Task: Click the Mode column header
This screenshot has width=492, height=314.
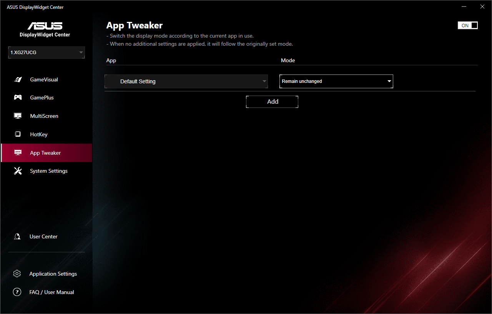Action: (288, 61)
